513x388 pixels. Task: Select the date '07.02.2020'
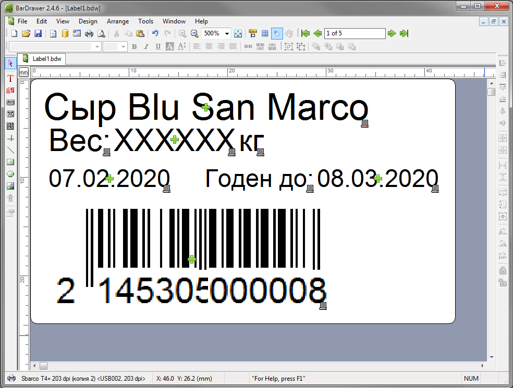point(109,179)
